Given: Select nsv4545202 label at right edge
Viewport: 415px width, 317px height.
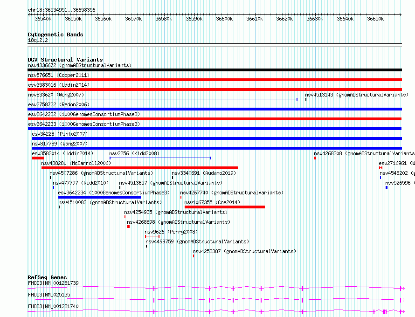Looking at the screenshot, I should [x=397, y=173].
